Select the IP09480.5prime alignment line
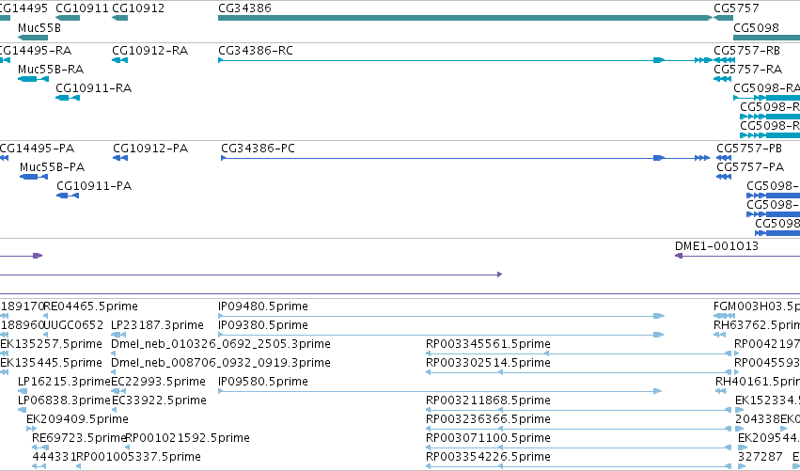The image size is (800, 471). point(441,316)
